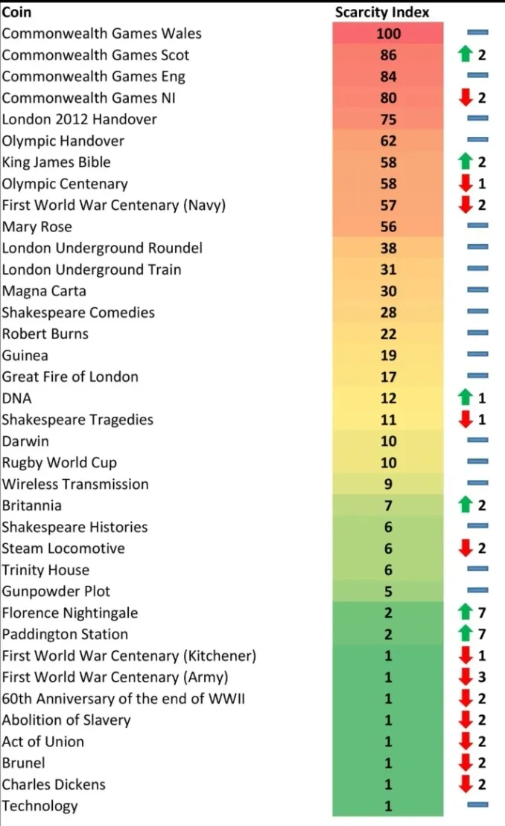
Task: Click the red down arrow beside Commonwealth Games NI
Action: coord(465,97)
